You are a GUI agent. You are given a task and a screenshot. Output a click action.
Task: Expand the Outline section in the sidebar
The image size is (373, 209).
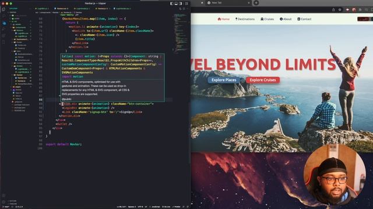13,201
